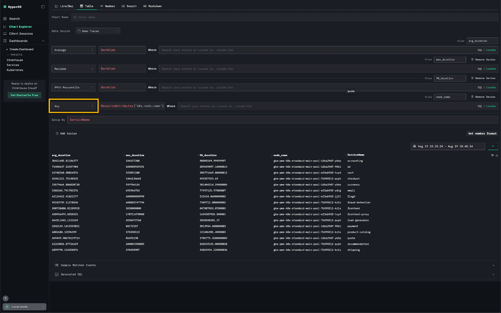Toggle line wrap icon above the table
501x313 pixels.
tap(492, 155)
